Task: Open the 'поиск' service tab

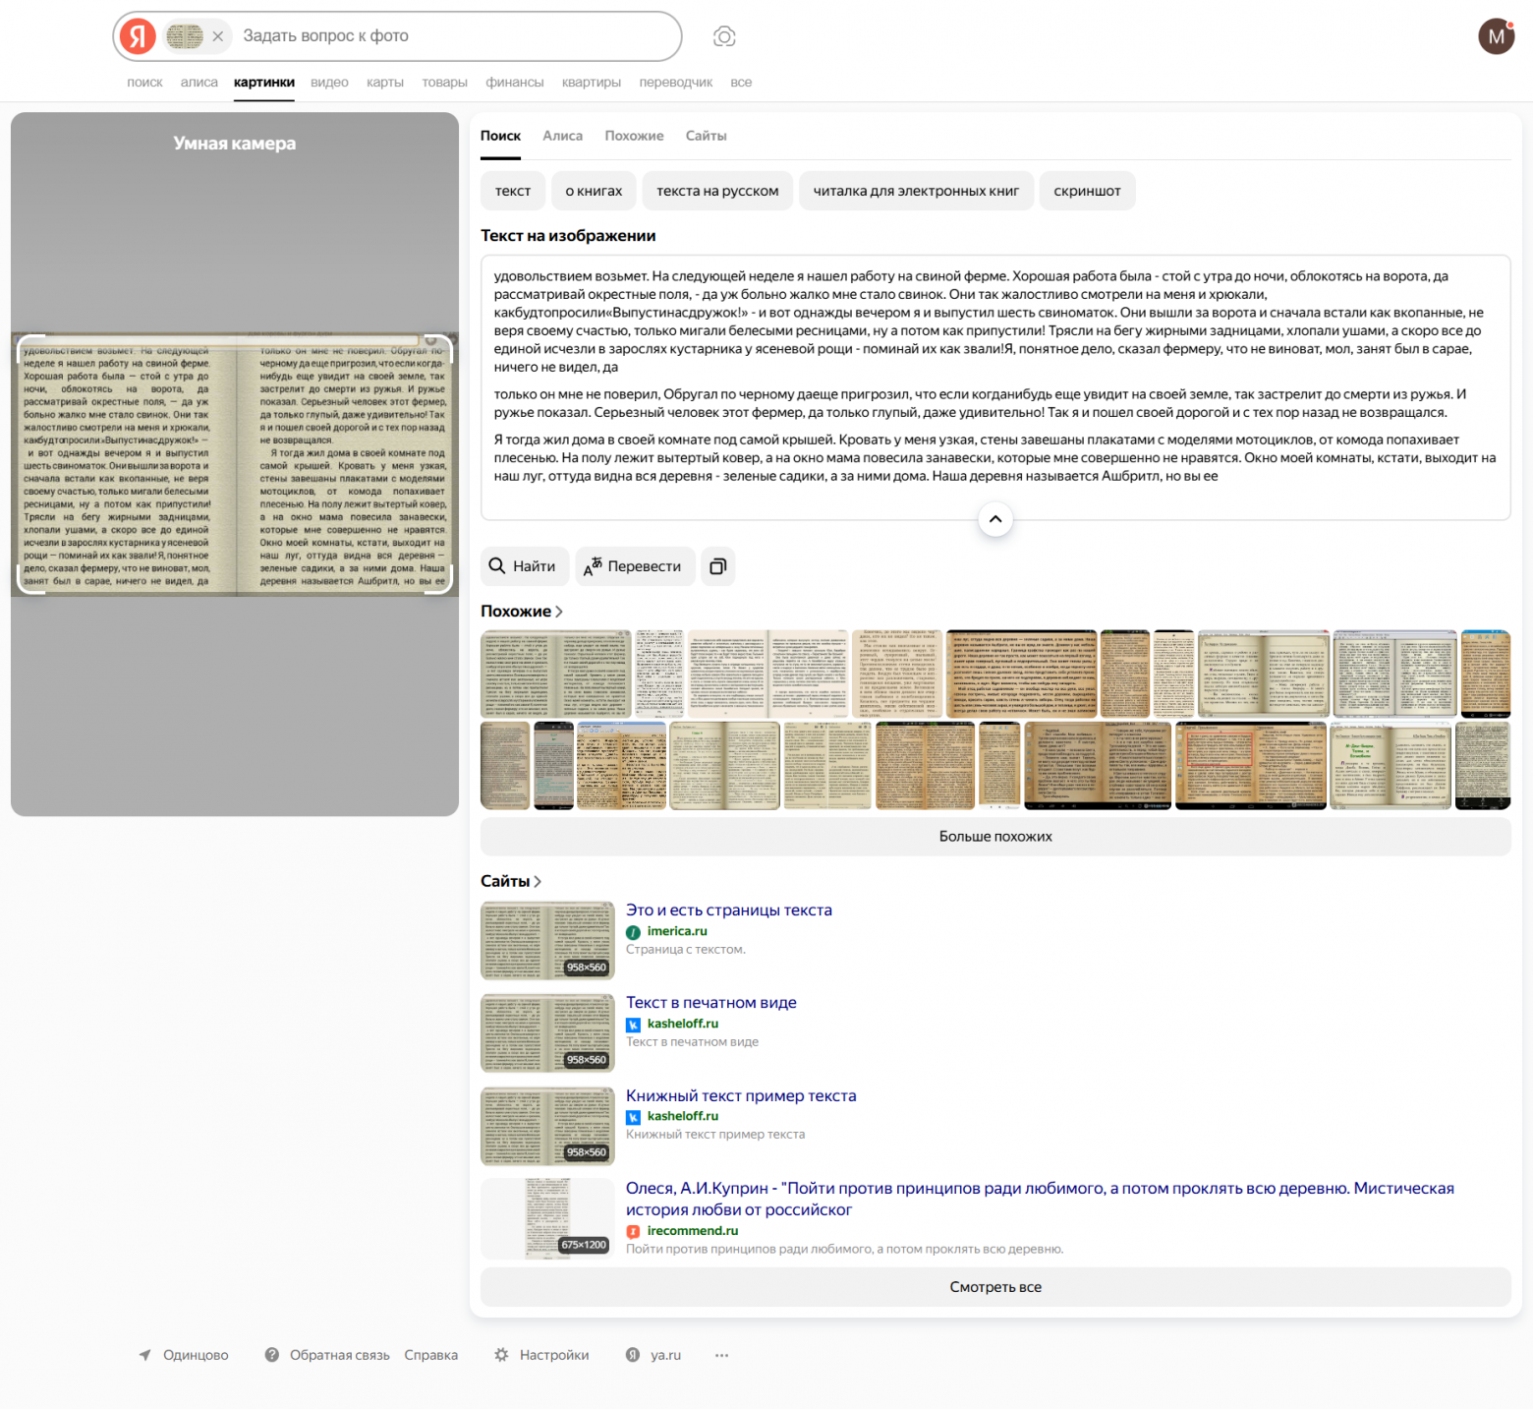Action: click(144, 83)
